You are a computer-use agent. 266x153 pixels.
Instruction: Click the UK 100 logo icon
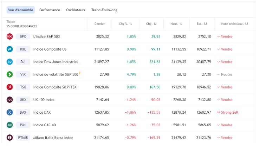[10, 100]
